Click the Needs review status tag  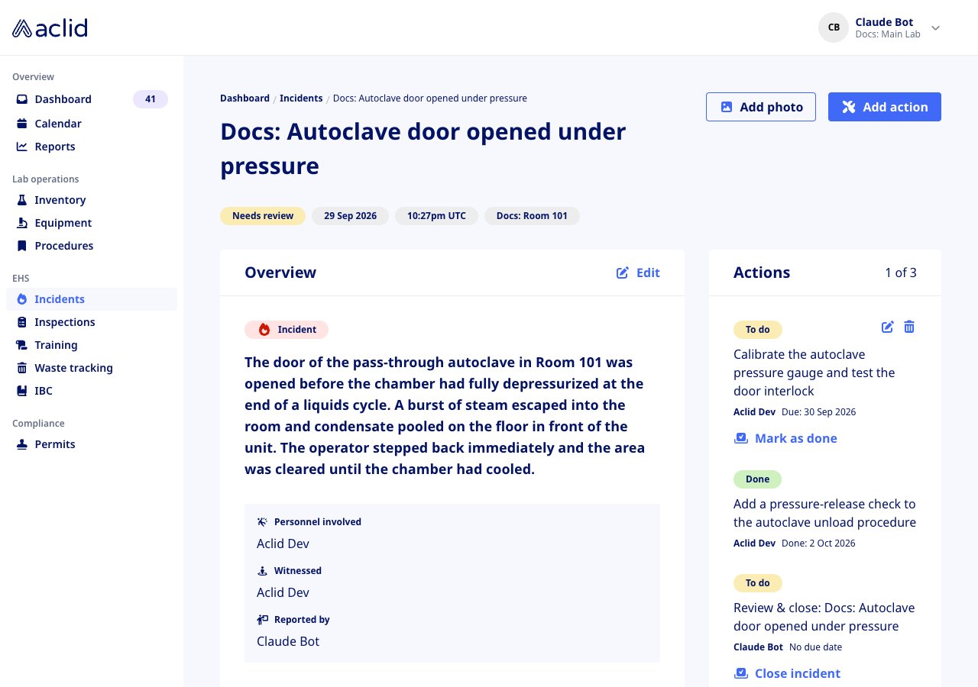point(263,216)
